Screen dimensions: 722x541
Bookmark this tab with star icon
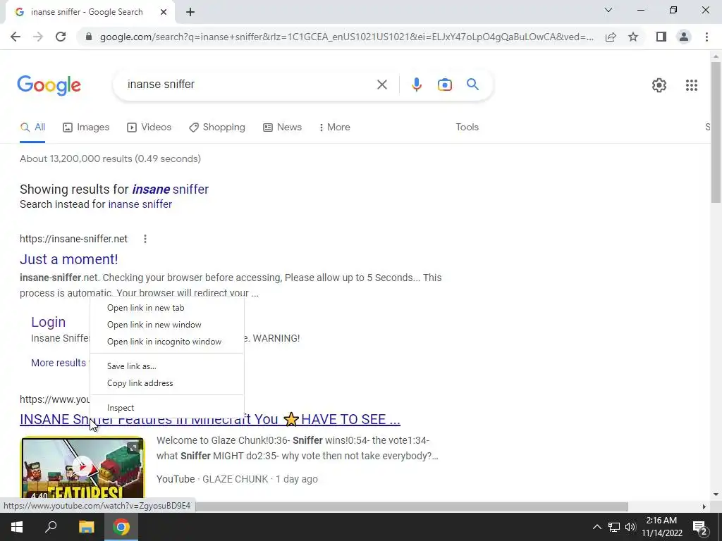tap(633, 37)
